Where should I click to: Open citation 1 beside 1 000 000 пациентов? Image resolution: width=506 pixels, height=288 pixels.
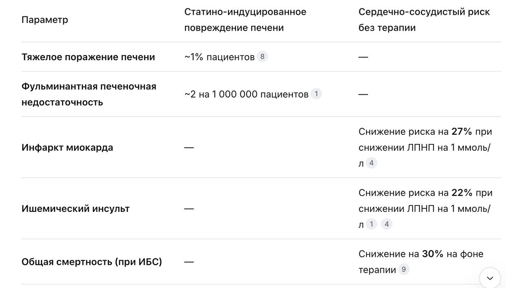tap(316, 94)
